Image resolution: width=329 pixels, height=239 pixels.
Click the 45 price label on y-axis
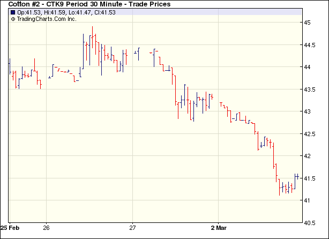point(308,23)
